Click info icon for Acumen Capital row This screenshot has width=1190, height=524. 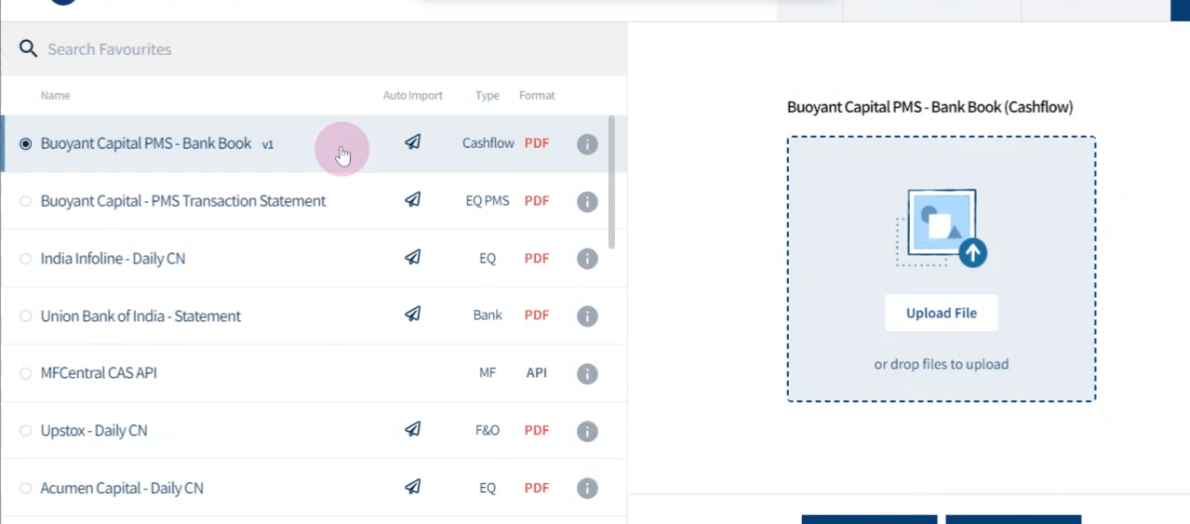[x=587, y=489]
